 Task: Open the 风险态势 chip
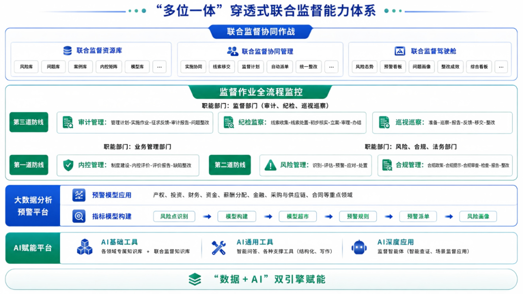point(364,67)
